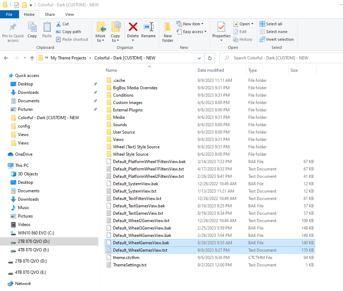This screenshot has height=291, width=343.
Task: Select Default_TextFiltersView.txt file
Action: click(x=137, y=199)
